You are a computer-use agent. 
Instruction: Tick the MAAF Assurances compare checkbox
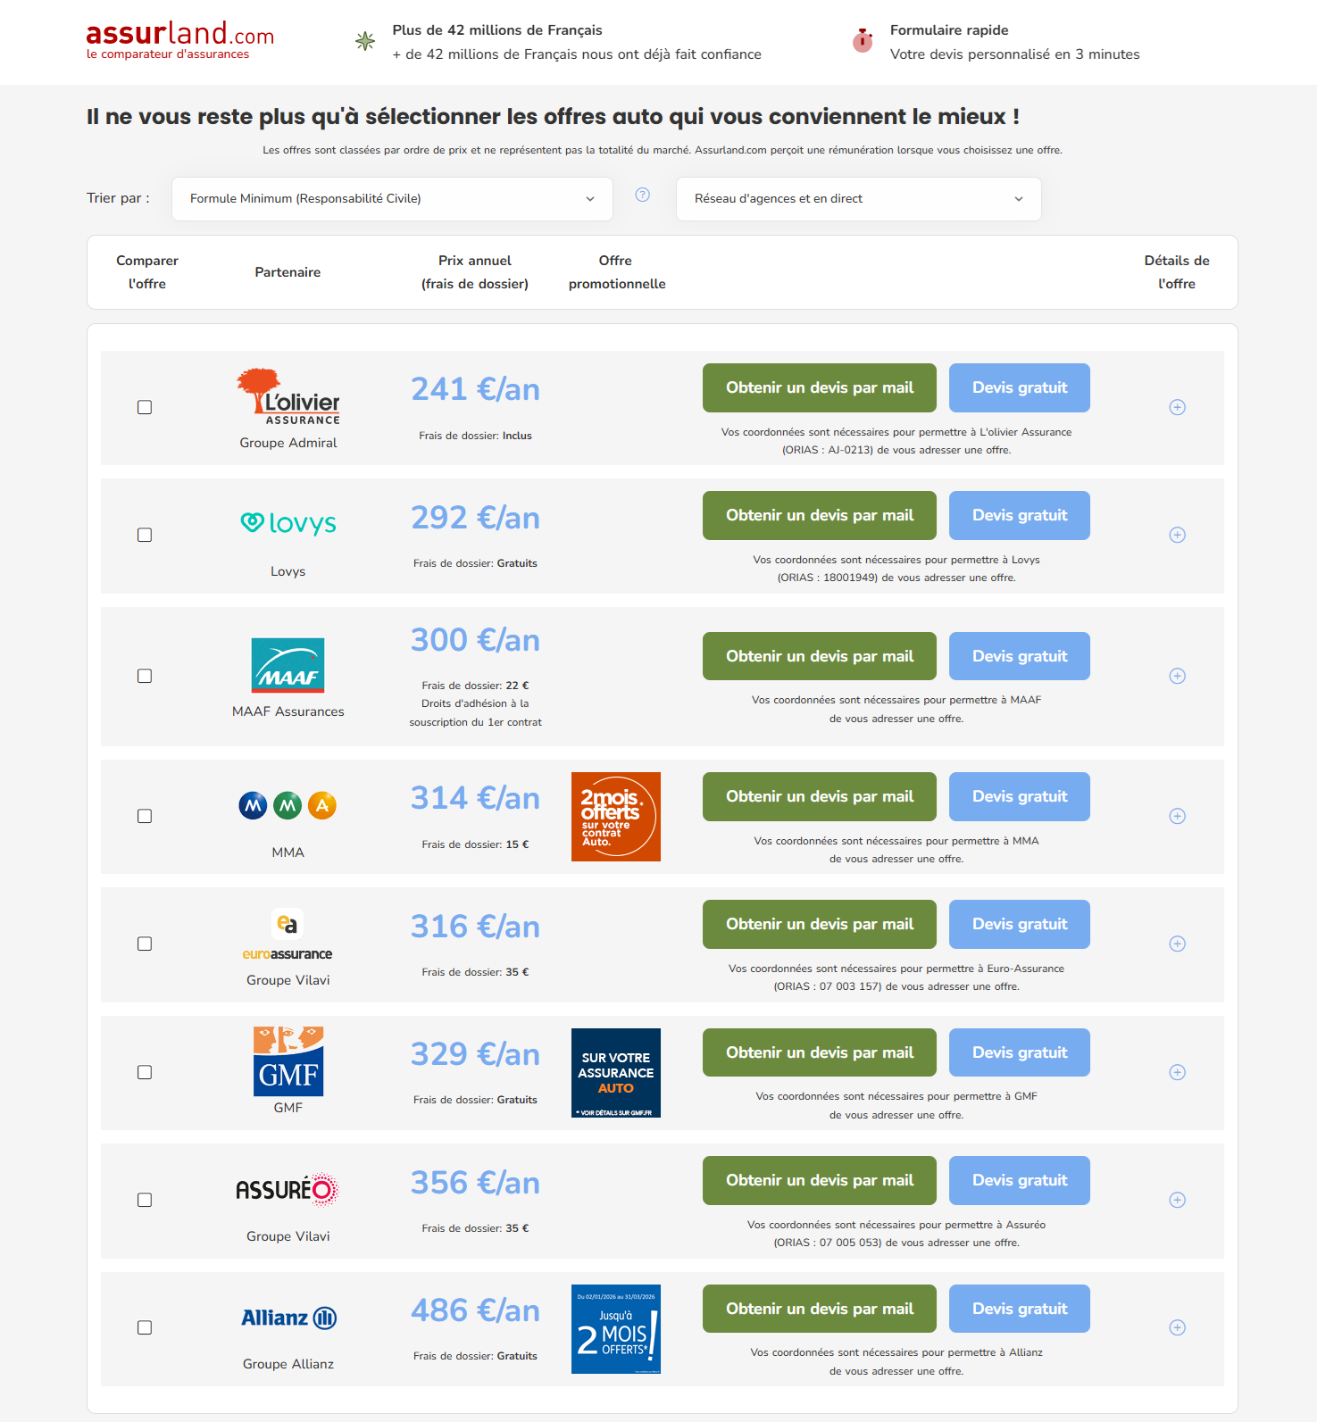pos(145,676)
